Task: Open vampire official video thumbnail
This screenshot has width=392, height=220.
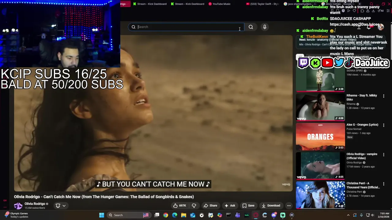Action: click(x=320, y=166)
